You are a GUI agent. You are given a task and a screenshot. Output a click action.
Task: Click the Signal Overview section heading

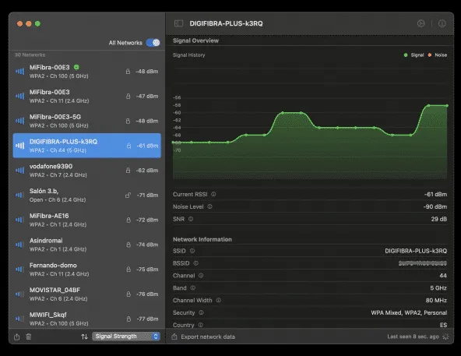[x=195, y=41]
